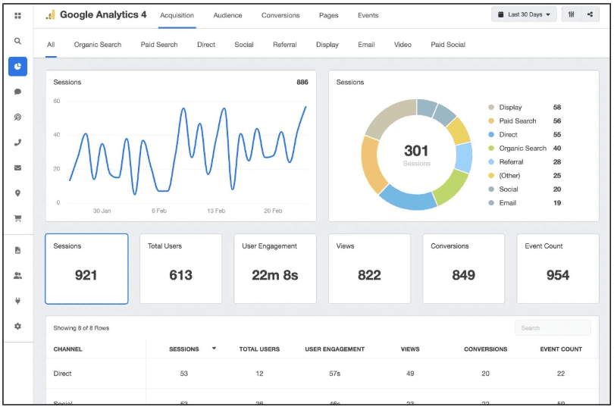
Task: Click the Display legend color dot
Action: (491, 108)
